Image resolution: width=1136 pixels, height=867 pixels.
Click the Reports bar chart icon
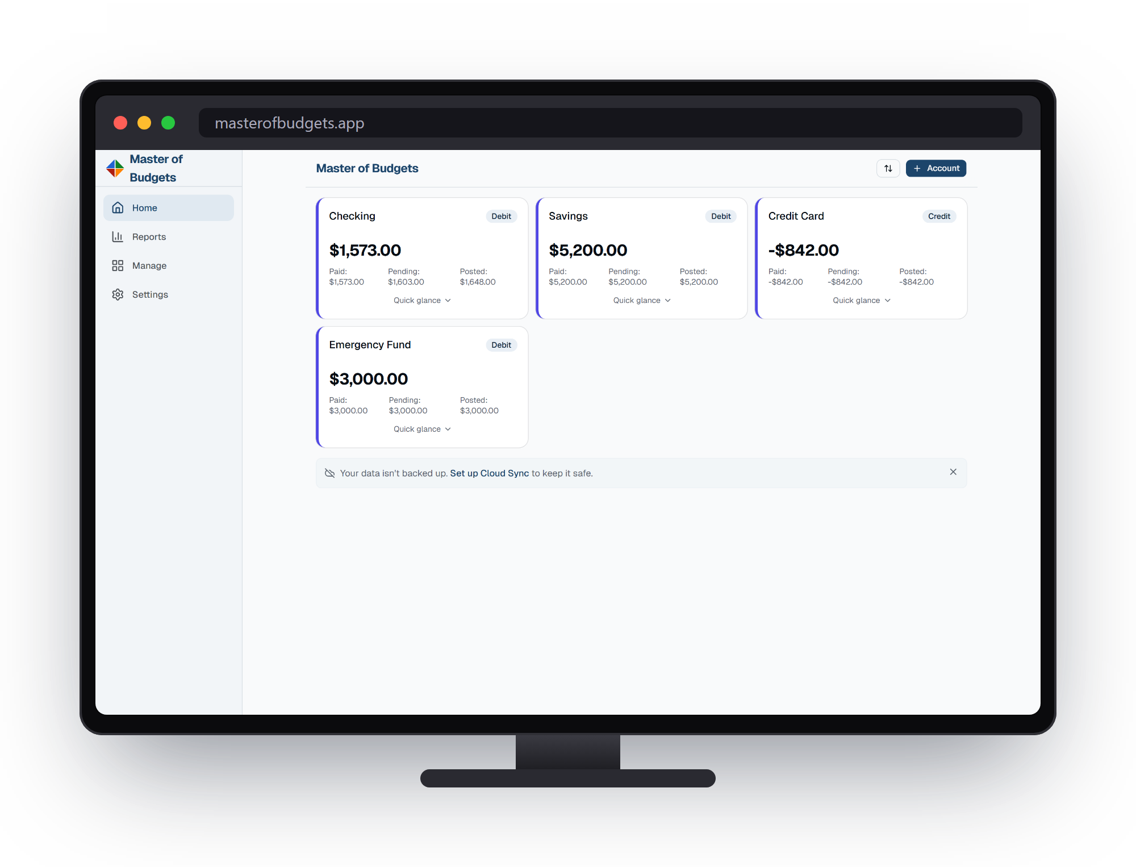118,236
